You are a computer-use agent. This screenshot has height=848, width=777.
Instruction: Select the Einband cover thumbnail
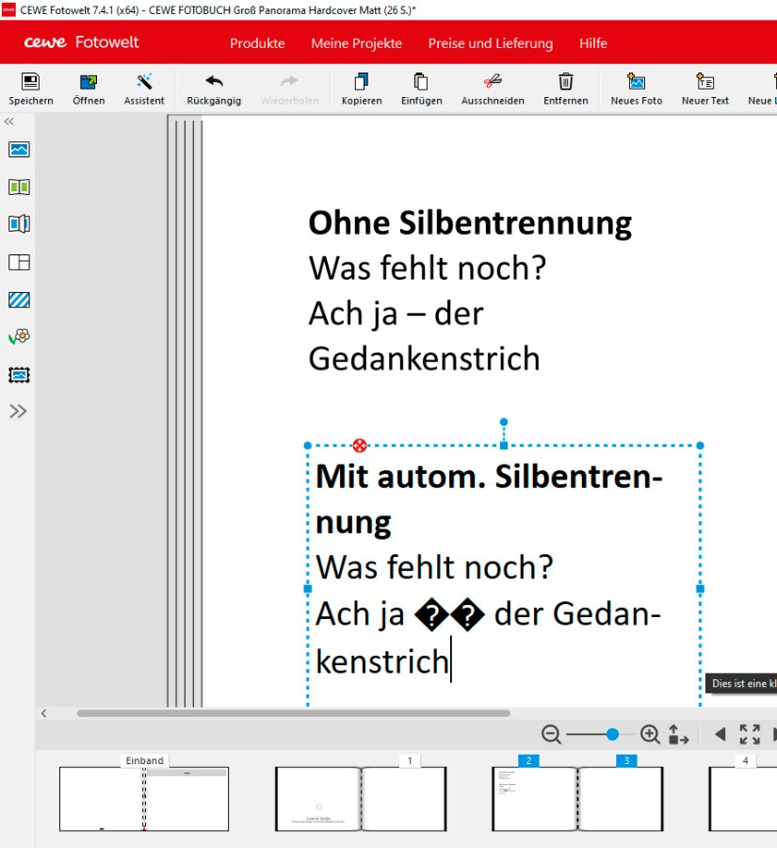144,798
